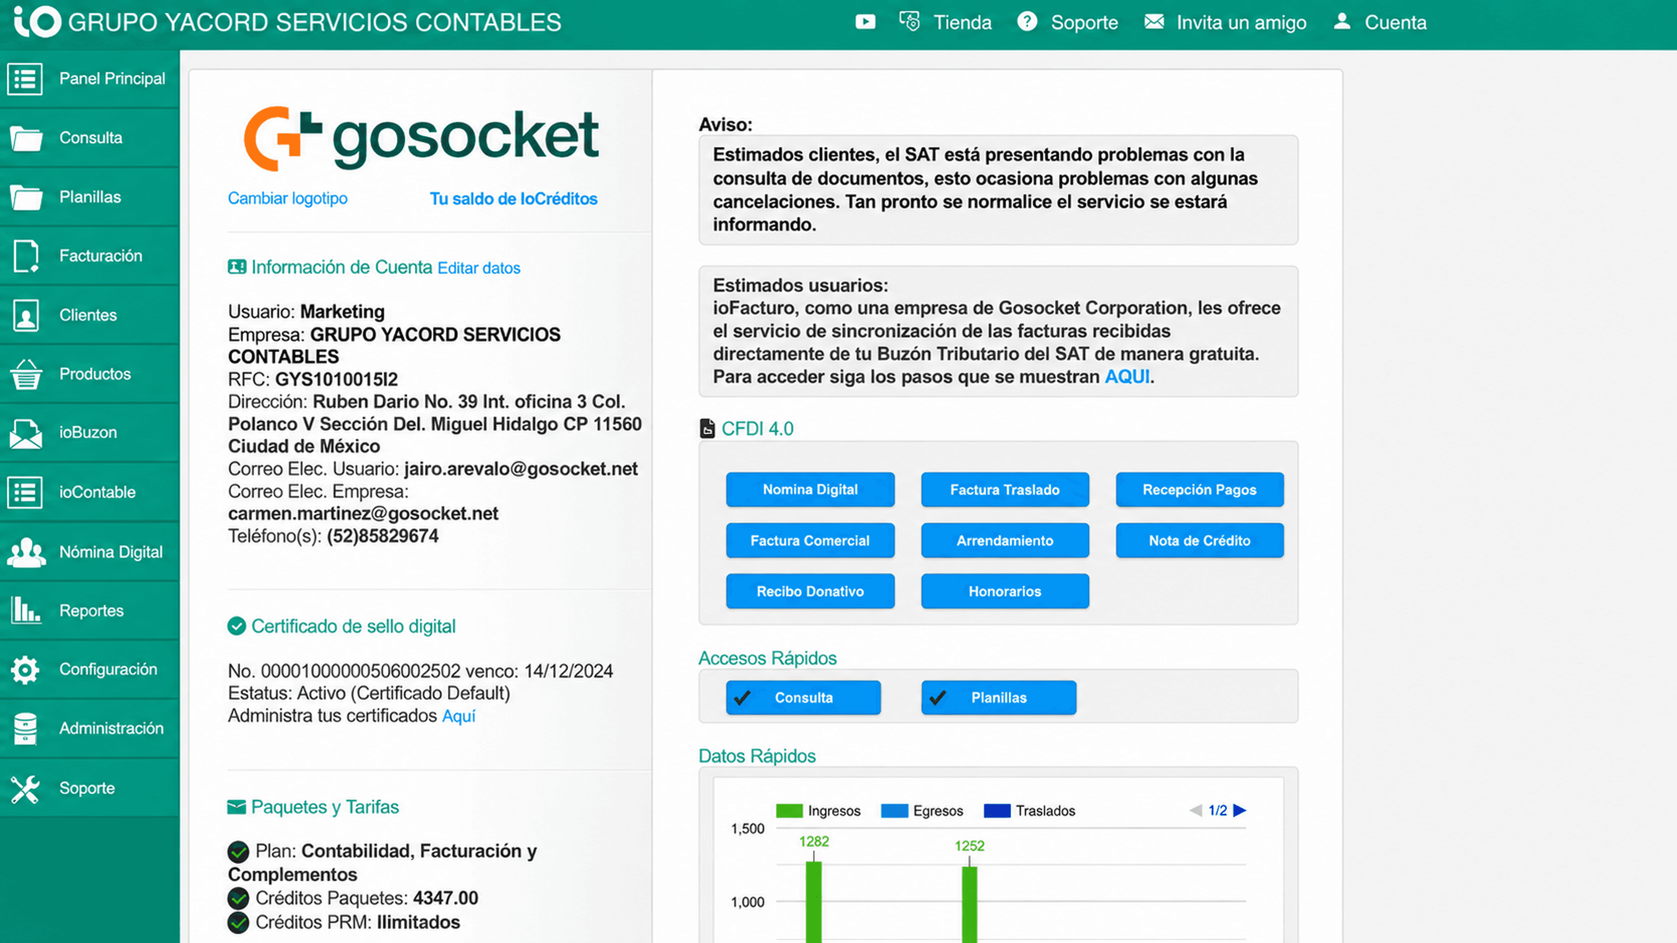Open the ioBuzon envelope icon

(x=26, y=434)
